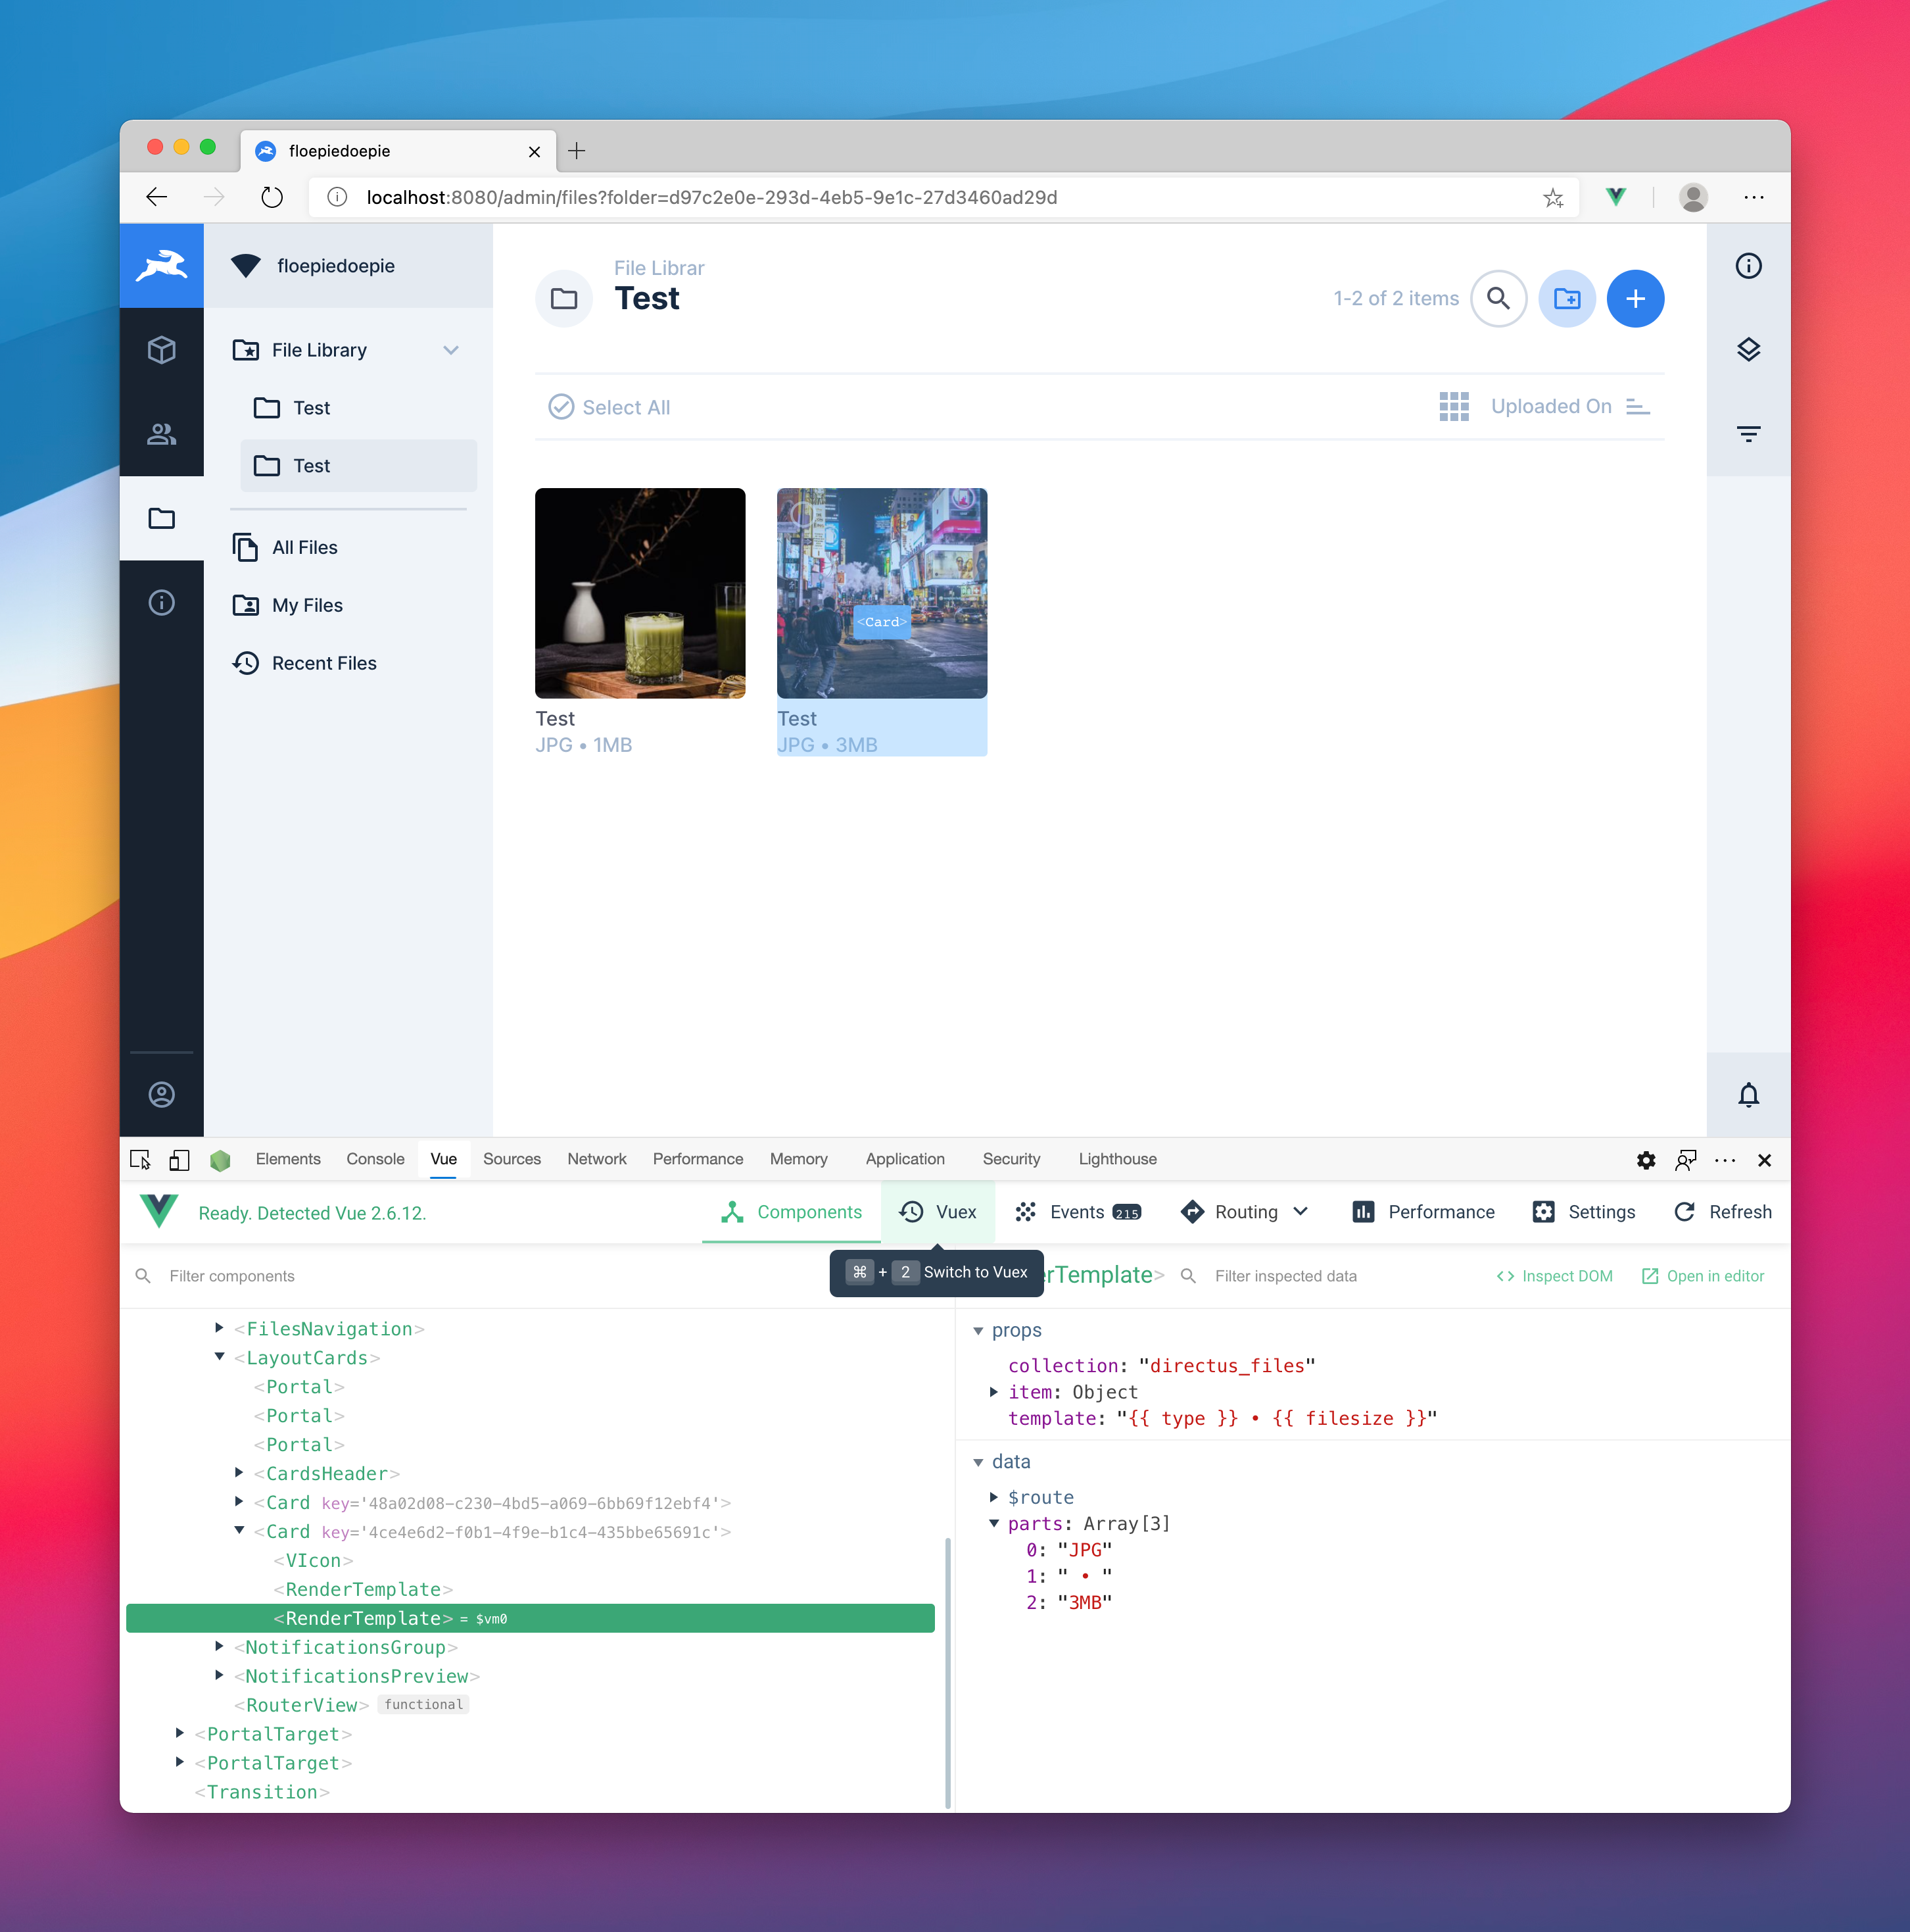Collapse the LayoutCards component node
Image resolution: width=1910 pixels, height=1932 pixels.
coord(219,1357)
